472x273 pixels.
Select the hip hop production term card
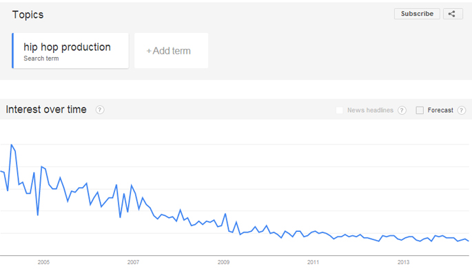pyautogui.click(x=70, y=51)
